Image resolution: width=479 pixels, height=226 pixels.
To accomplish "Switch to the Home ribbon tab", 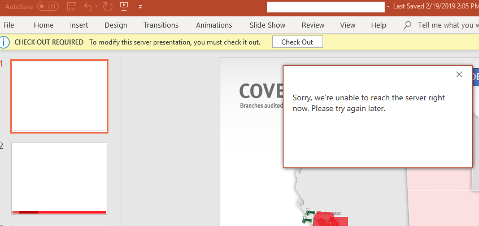I will tap(43, 25).
